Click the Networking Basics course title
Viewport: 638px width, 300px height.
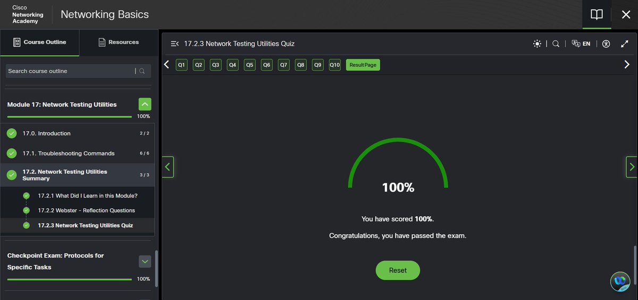tap(105, 14)
